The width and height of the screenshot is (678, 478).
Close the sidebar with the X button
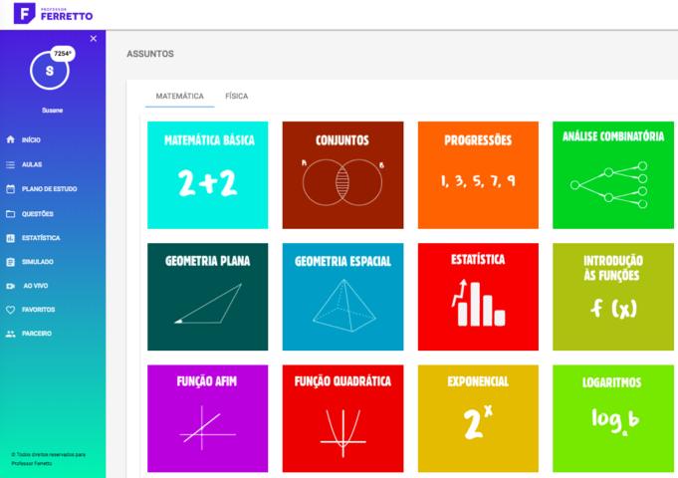[94, 39]
